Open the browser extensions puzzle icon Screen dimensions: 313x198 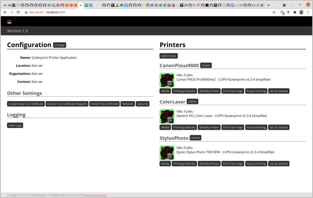click(295, 12)
